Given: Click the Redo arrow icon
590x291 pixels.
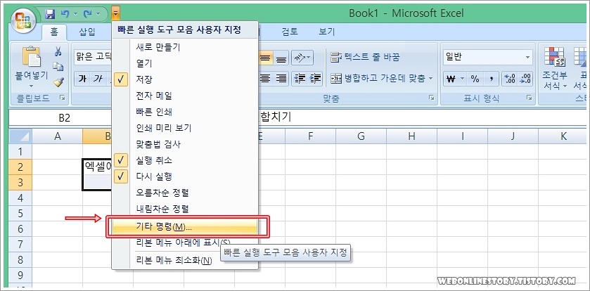Looking at the screenshot, I should click(x=88, y=14).
